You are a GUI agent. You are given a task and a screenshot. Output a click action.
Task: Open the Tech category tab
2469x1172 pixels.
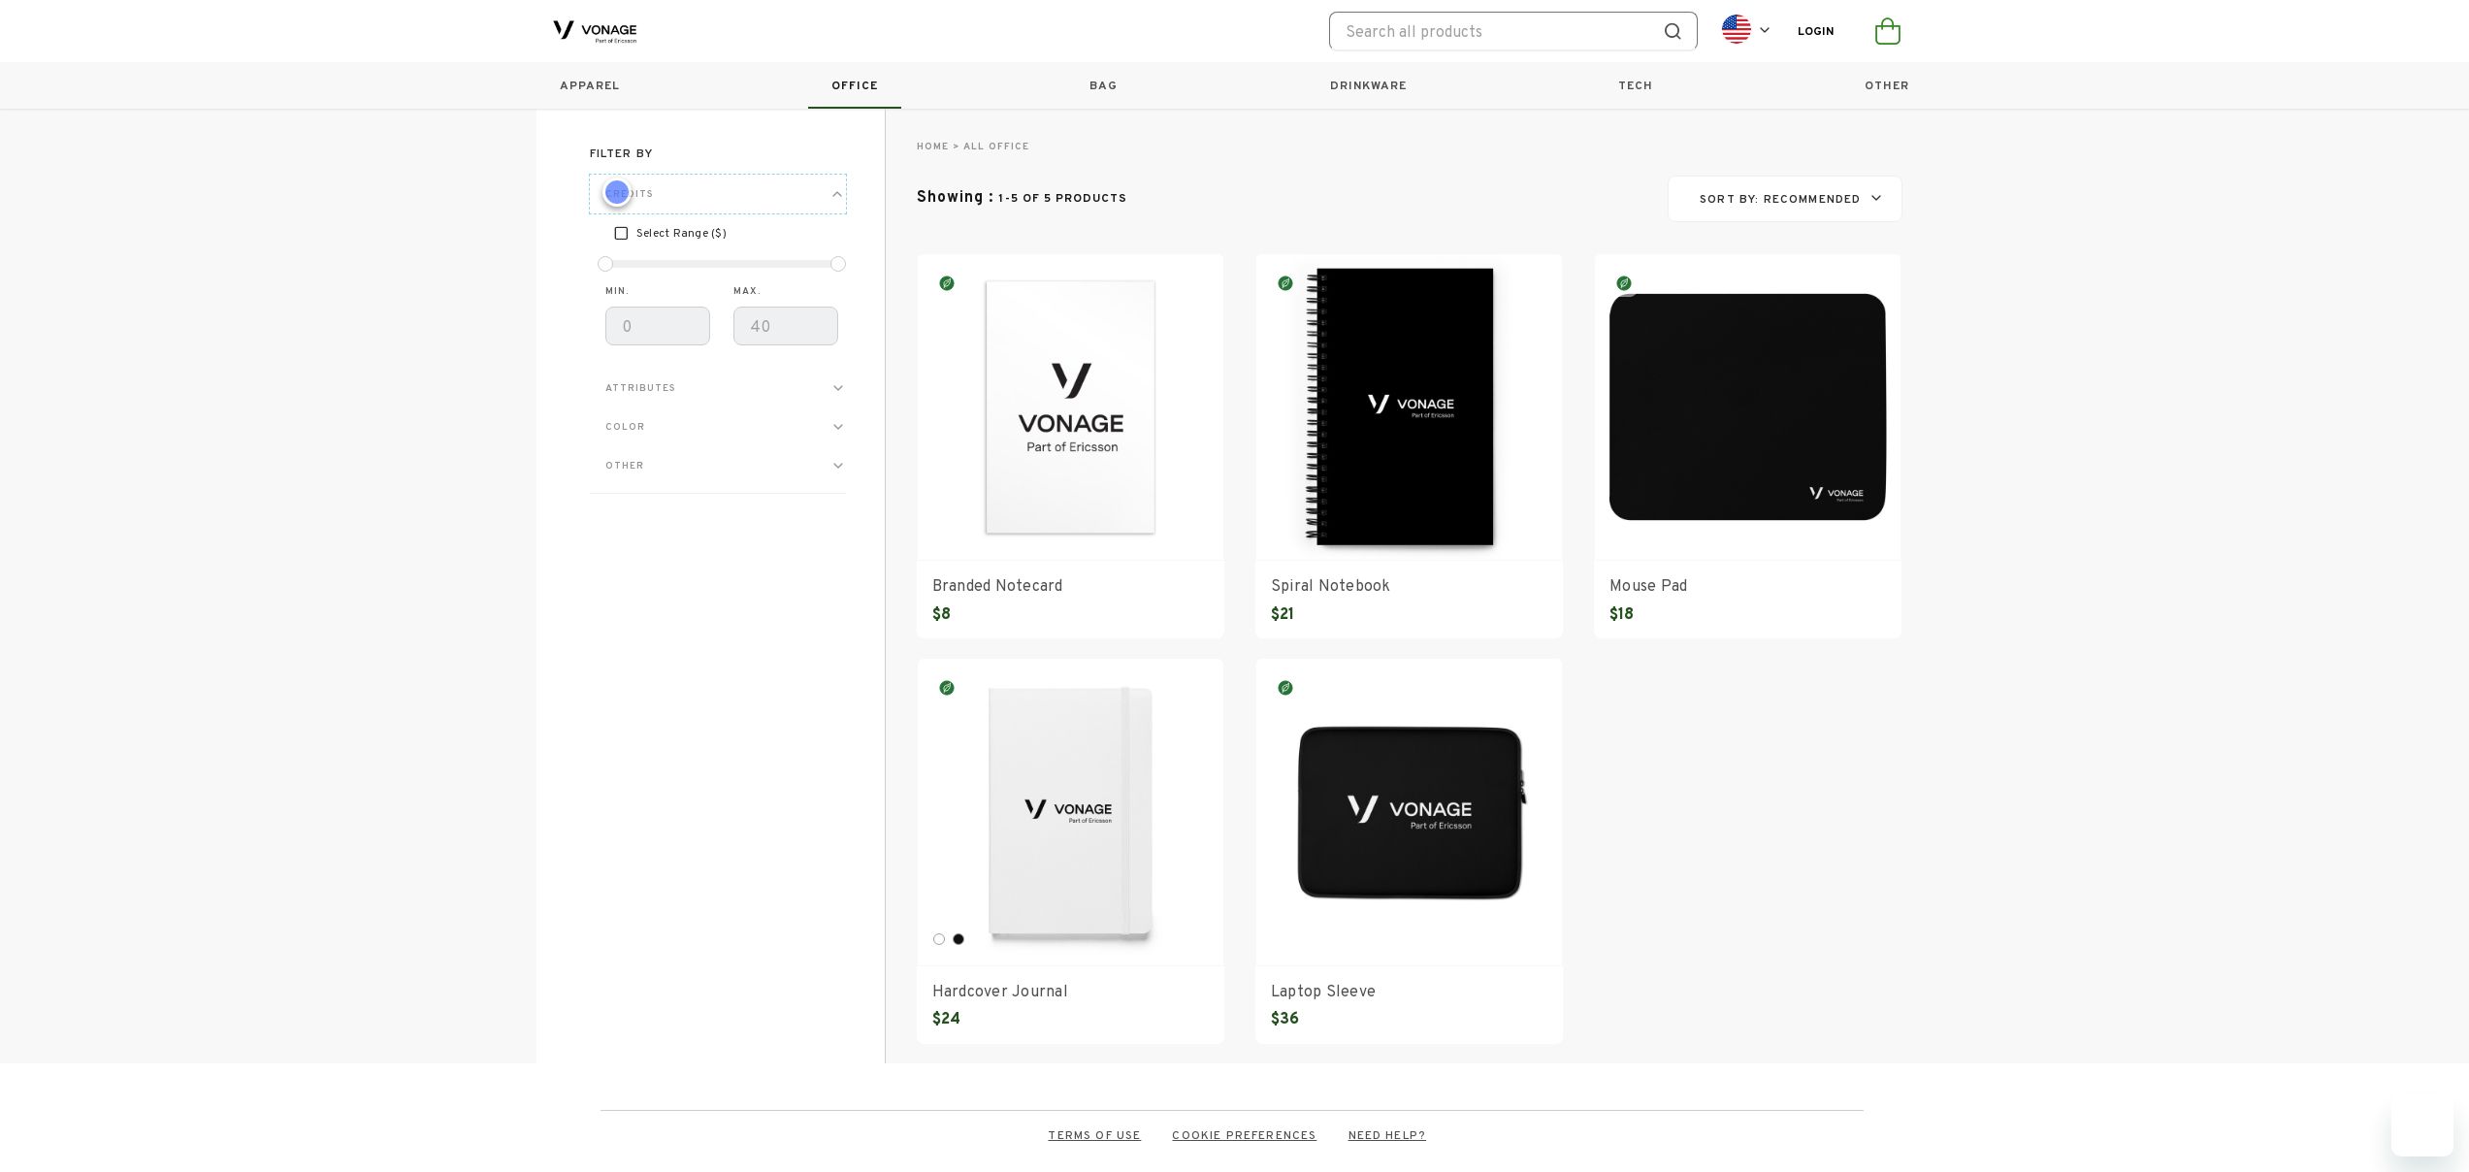(1636, 85)
